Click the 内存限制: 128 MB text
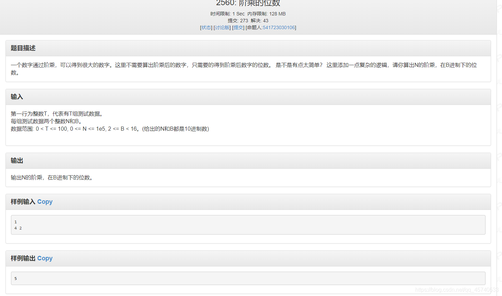 point(266,14)
